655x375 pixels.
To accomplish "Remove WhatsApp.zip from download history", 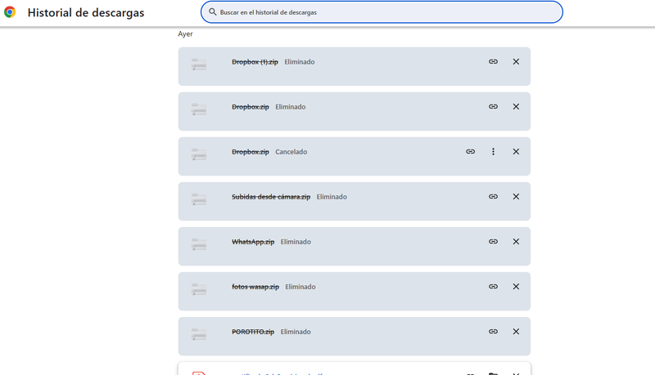I will click(x=516, y=241).
